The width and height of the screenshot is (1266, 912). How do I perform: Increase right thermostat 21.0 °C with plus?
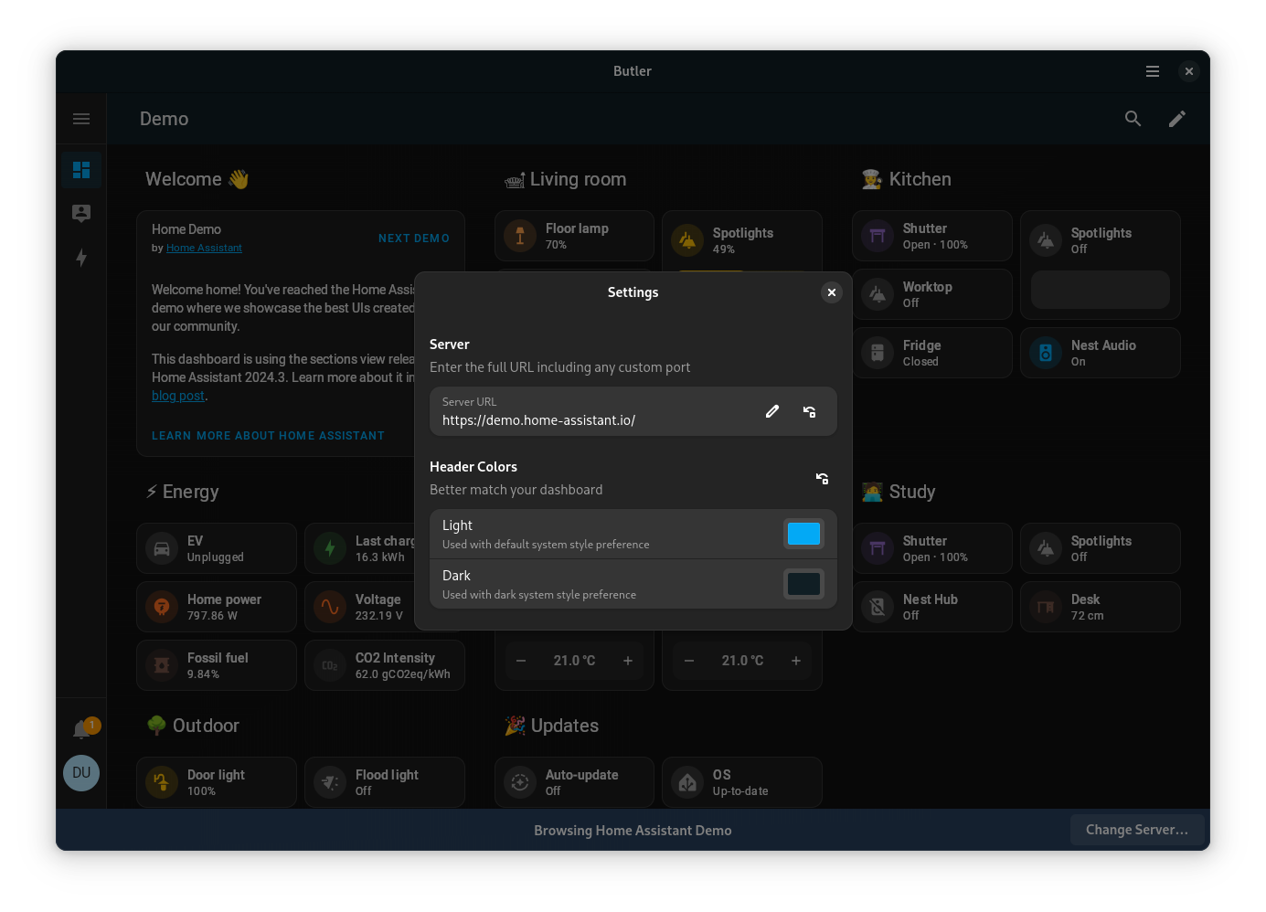point(796,661)
